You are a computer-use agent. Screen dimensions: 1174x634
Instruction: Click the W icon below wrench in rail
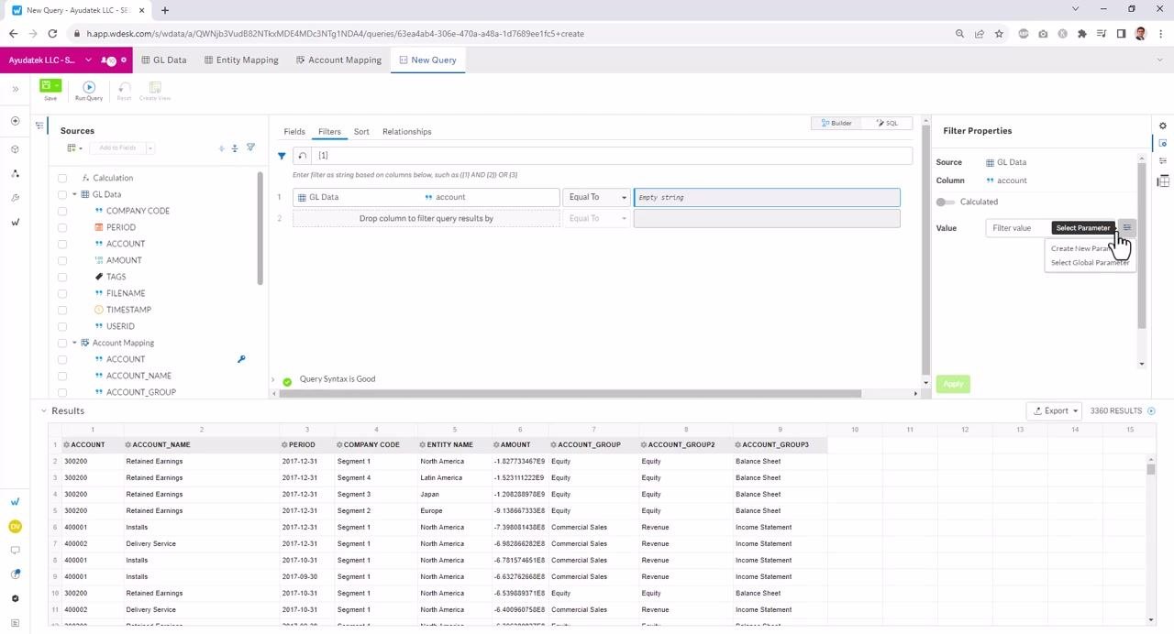pos(15,222)
